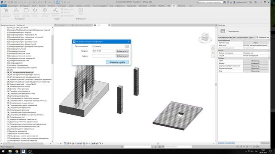
Task: Click project browser vertical scrollbar thumb
Action: pyautogui.click(x=52, y=50)
